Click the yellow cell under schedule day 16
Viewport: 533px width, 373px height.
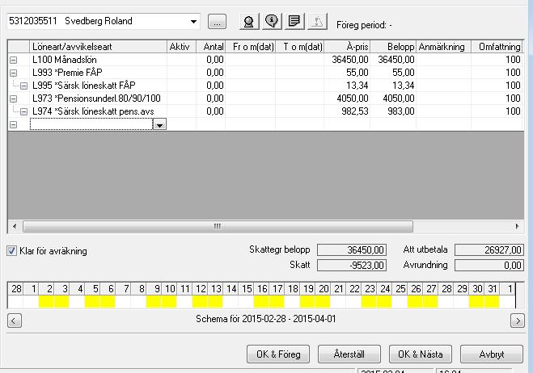point(261,302)
